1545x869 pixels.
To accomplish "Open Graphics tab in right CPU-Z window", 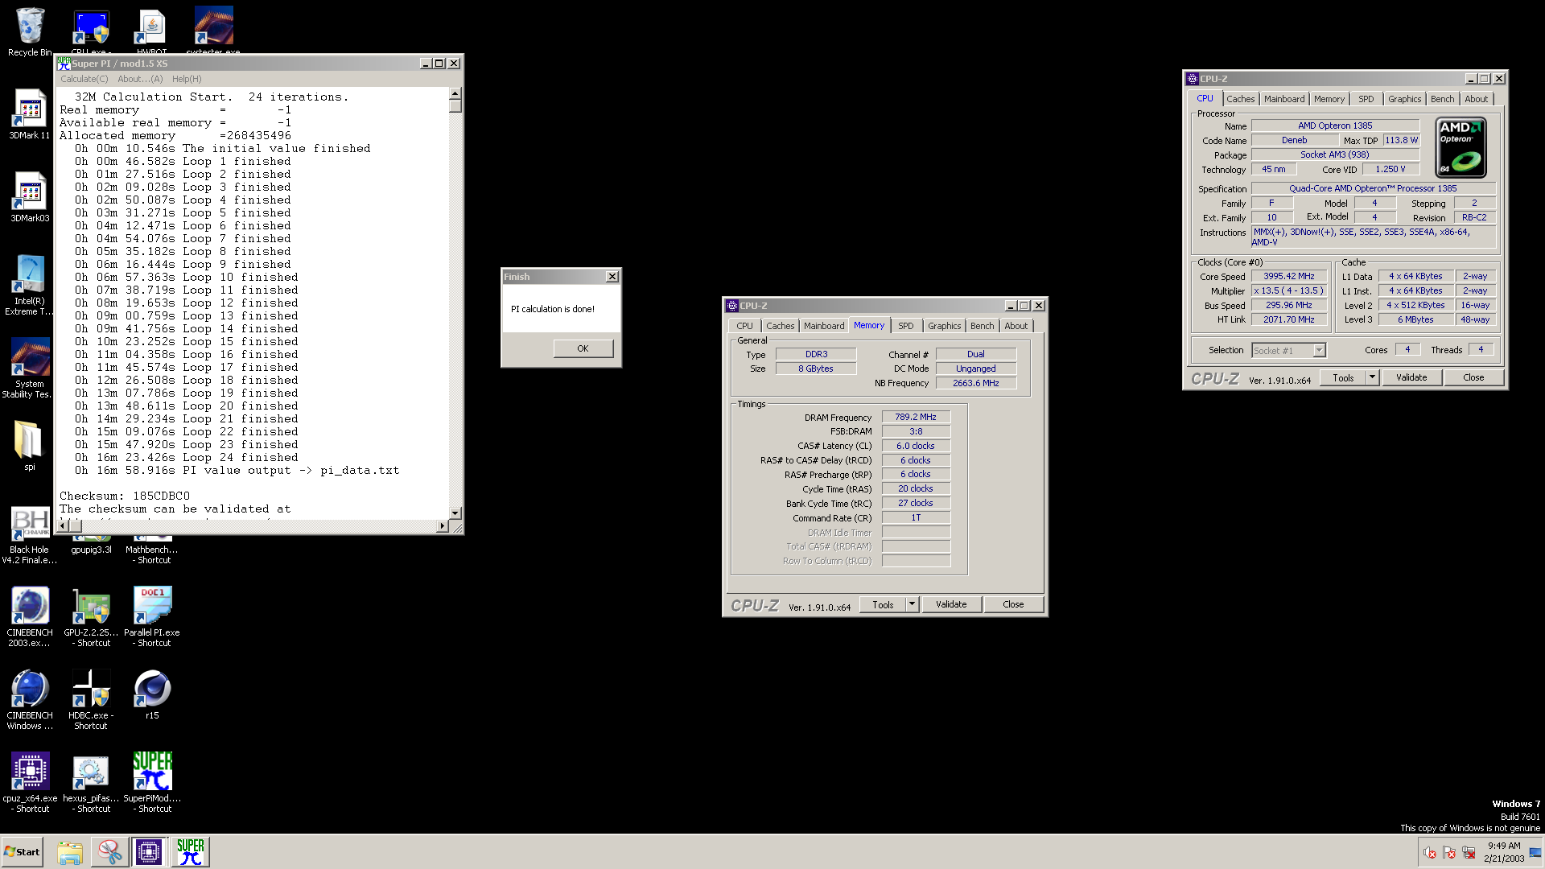I will point(1404,99).
